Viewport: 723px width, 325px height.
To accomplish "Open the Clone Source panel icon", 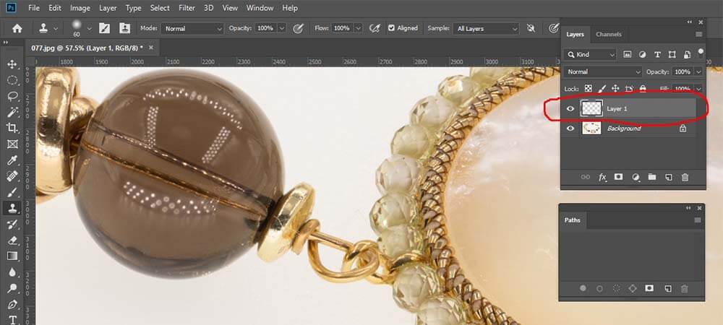I will click(x=124, y=29).
